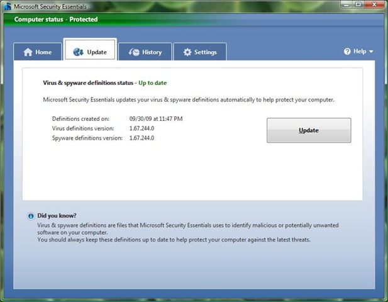Click the globe download icon on the Update tab
This screenshot has height=302, width=388.
point(78,52)
